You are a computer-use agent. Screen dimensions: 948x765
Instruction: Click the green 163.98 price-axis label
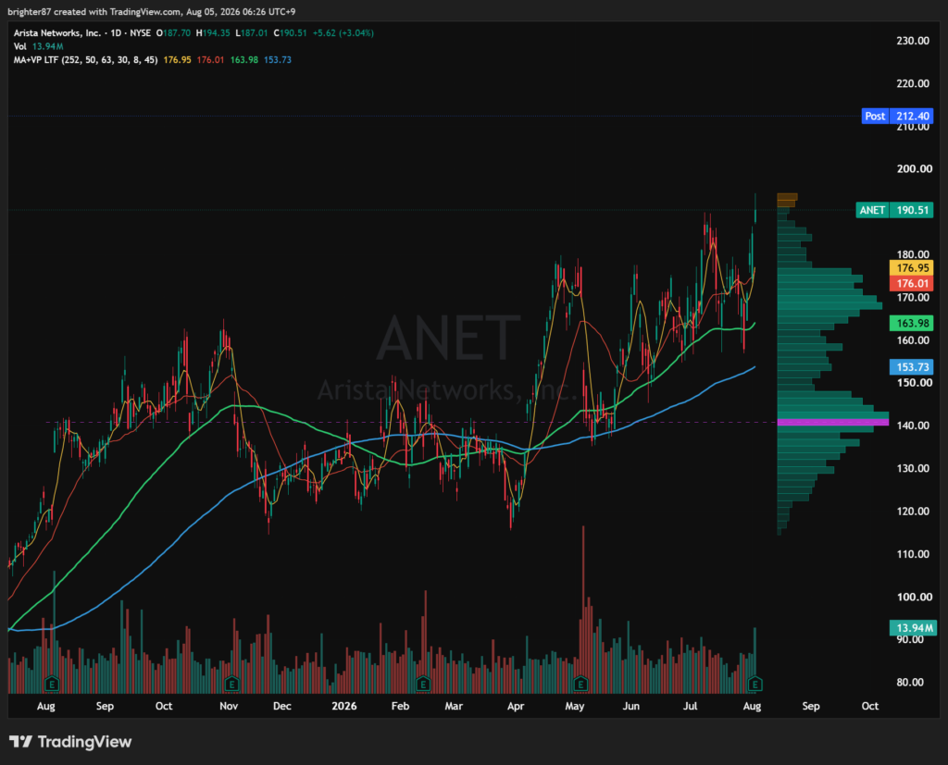[x=912, y=323]
